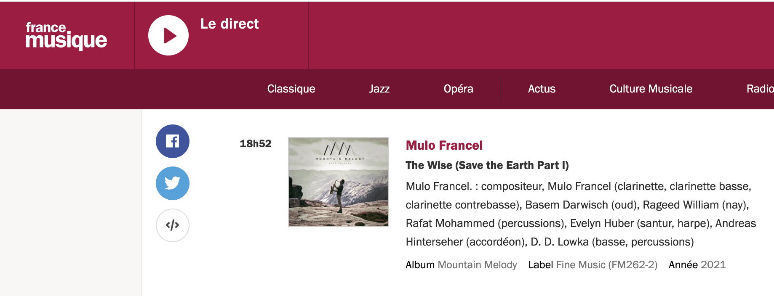Viewport: 774px width, 296px height.
Task: Click track title The Wise
Action: (x=487, y=165)
